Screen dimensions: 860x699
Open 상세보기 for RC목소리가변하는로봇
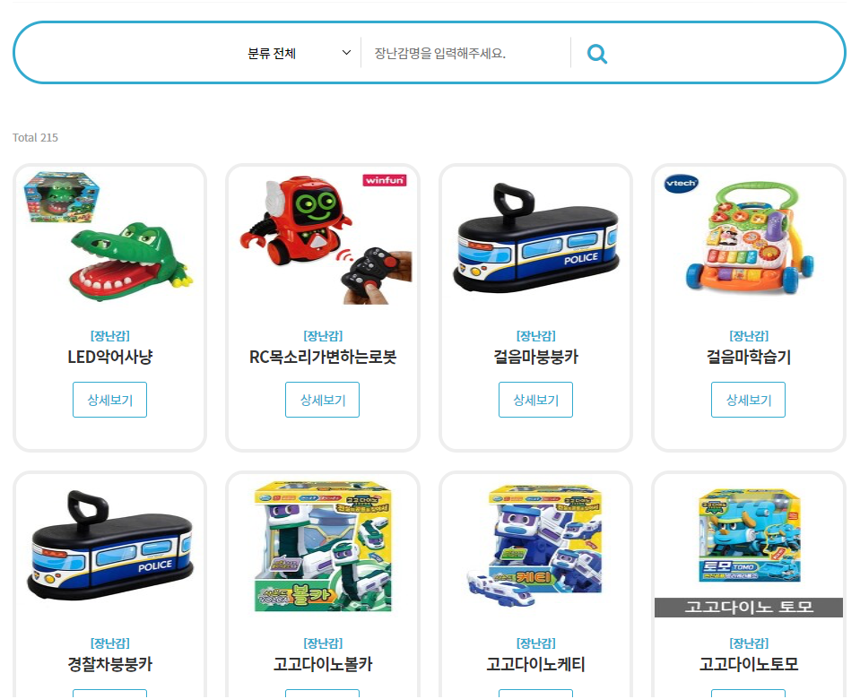(x=323, y=400)
